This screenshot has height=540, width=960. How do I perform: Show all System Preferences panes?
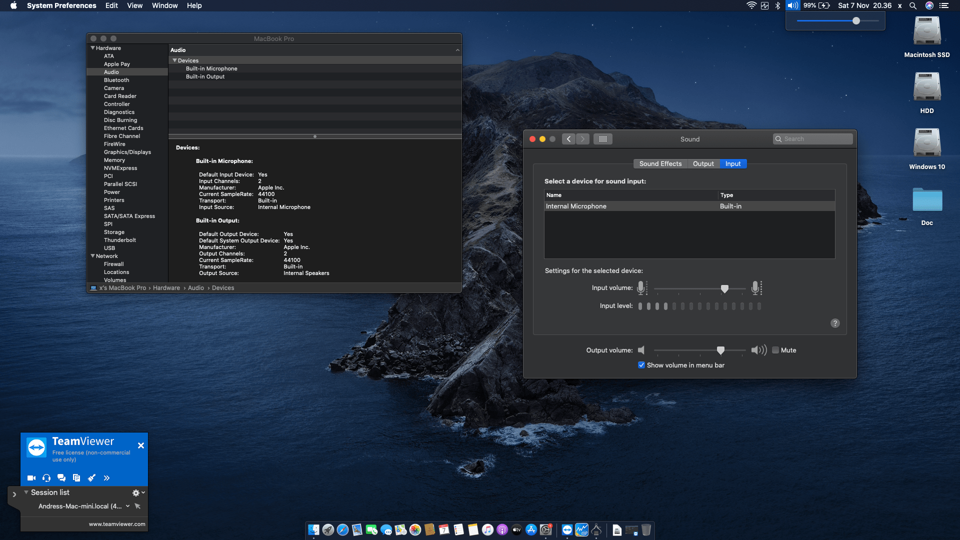point(602,139)
